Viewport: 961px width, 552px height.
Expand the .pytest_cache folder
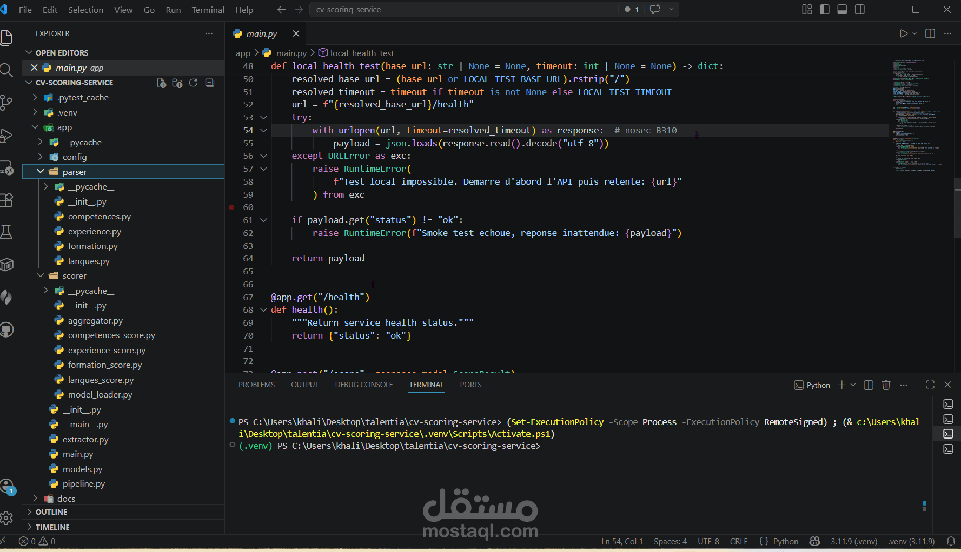coord(35,97)
